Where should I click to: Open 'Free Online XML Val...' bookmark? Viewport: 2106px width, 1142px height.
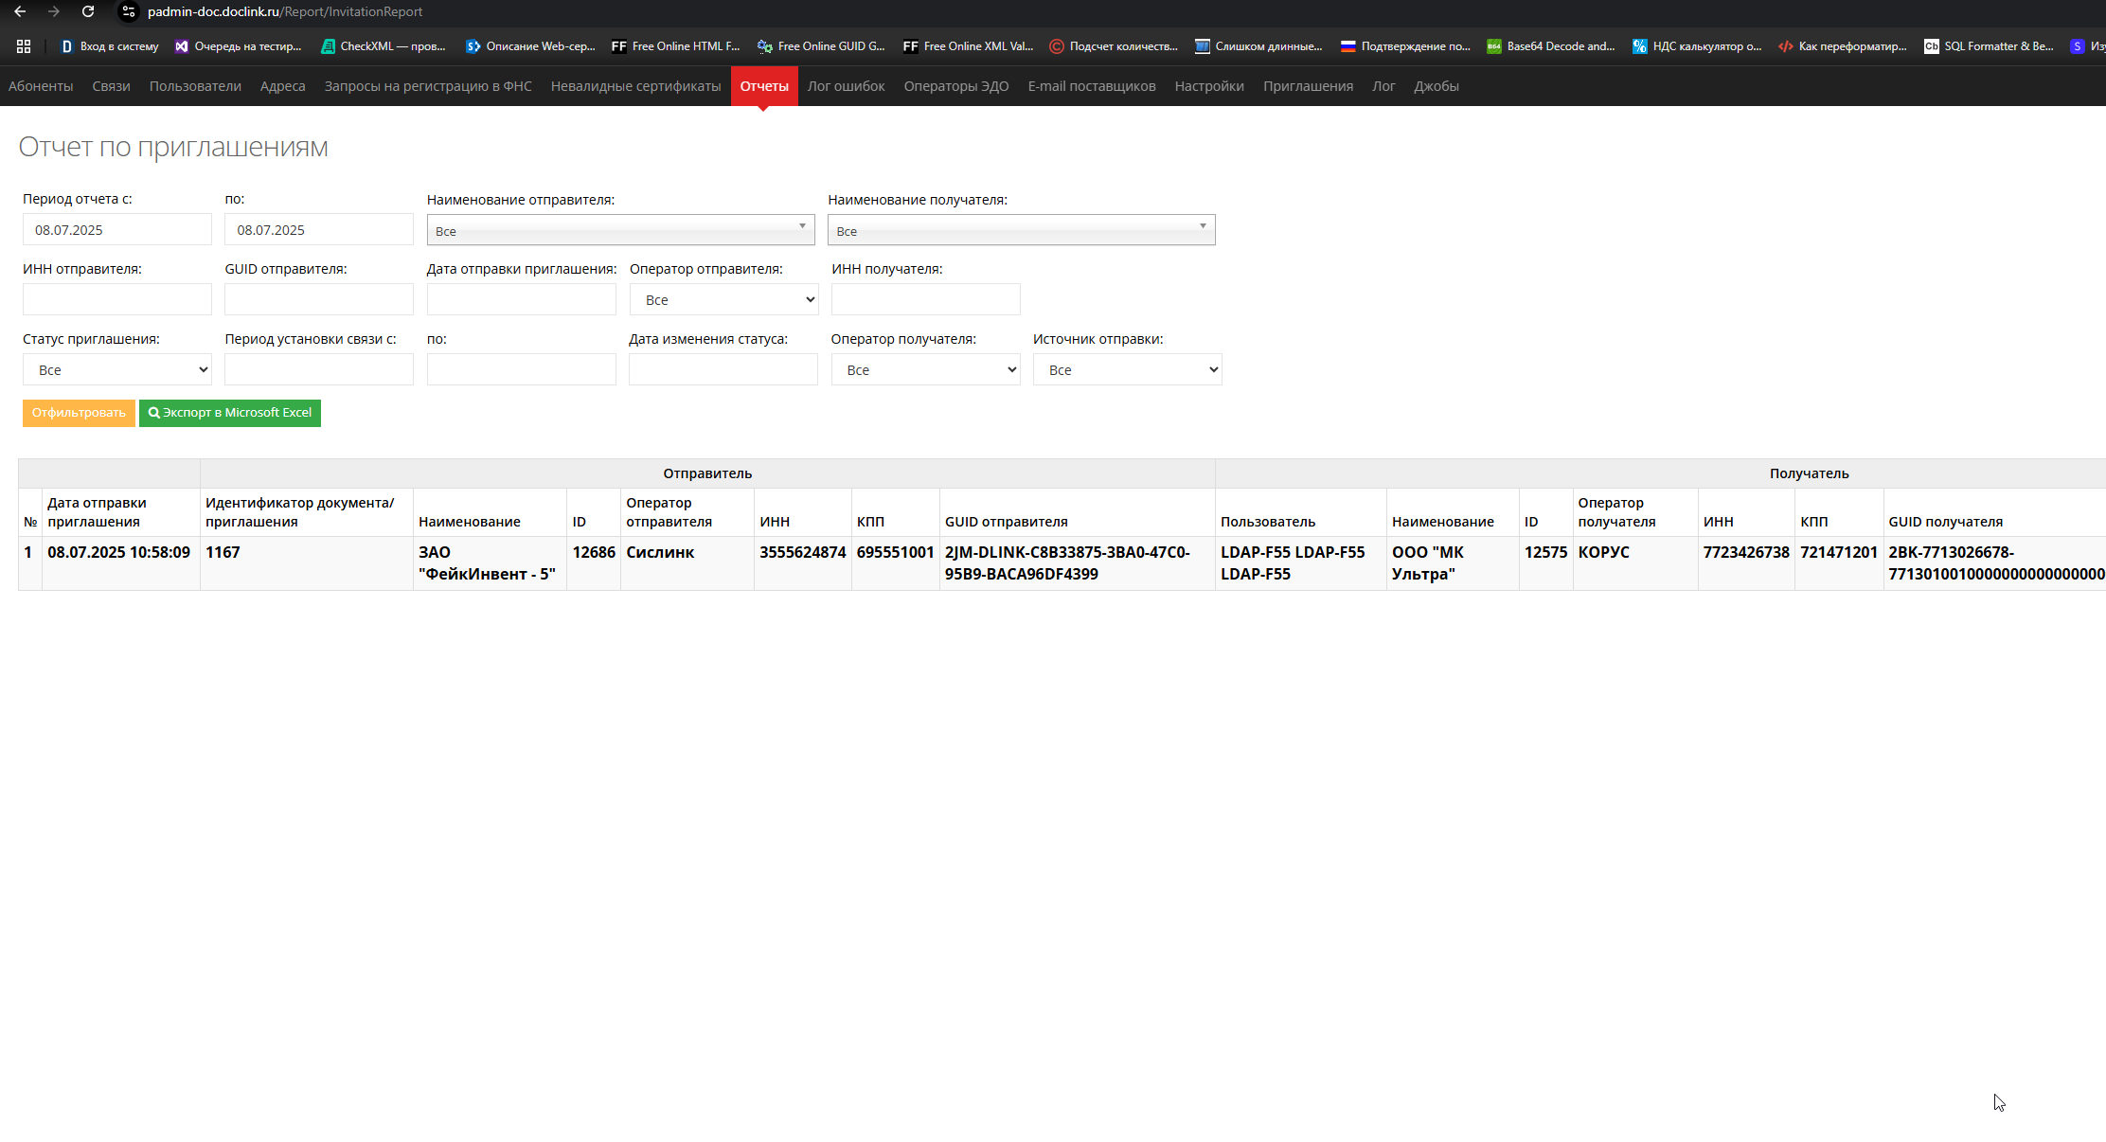tap(968, 45)
